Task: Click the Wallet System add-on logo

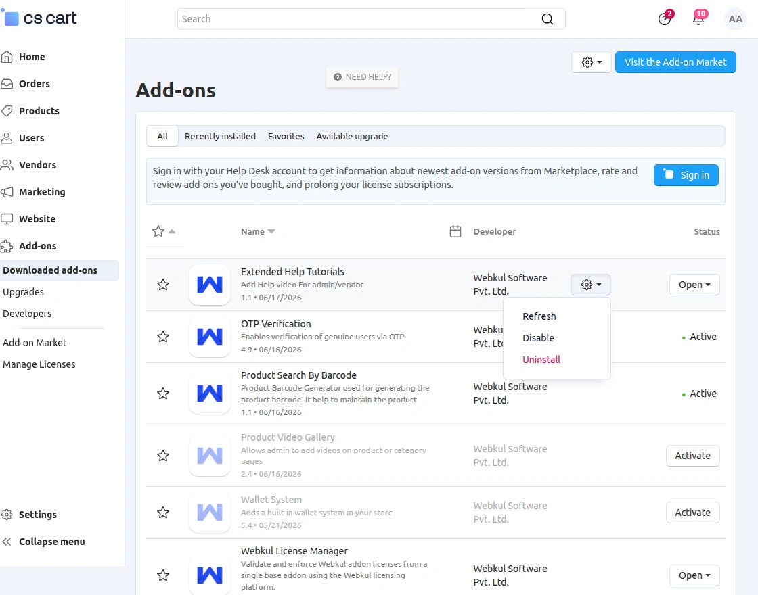Action: tap(210, 513)
